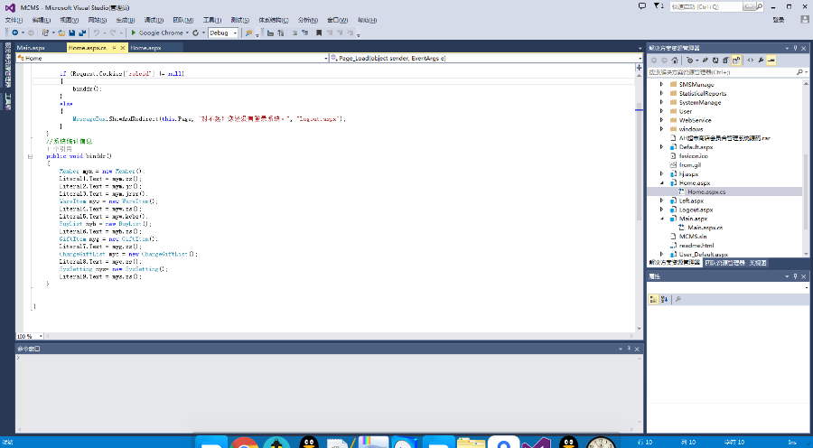Click the Comment Selection toolbar icon
This screenshot has height=448, width=813.
(x=294, y=33)
